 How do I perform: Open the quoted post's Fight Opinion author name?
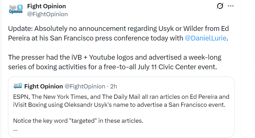[x=43, y=86]
